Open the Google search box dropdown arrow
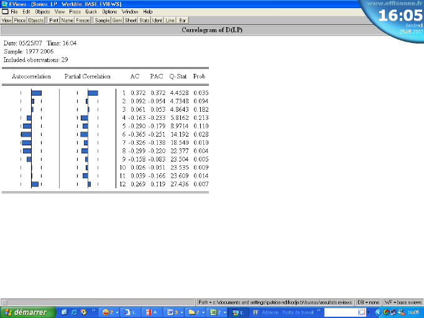This screenshot has height=318, width=424. coord(368,312)
